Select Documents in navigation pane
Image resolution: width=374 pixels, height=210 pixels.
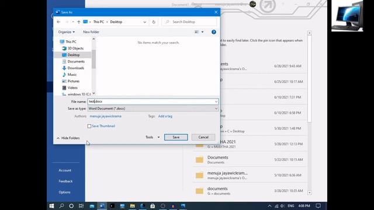click(76, 61)
